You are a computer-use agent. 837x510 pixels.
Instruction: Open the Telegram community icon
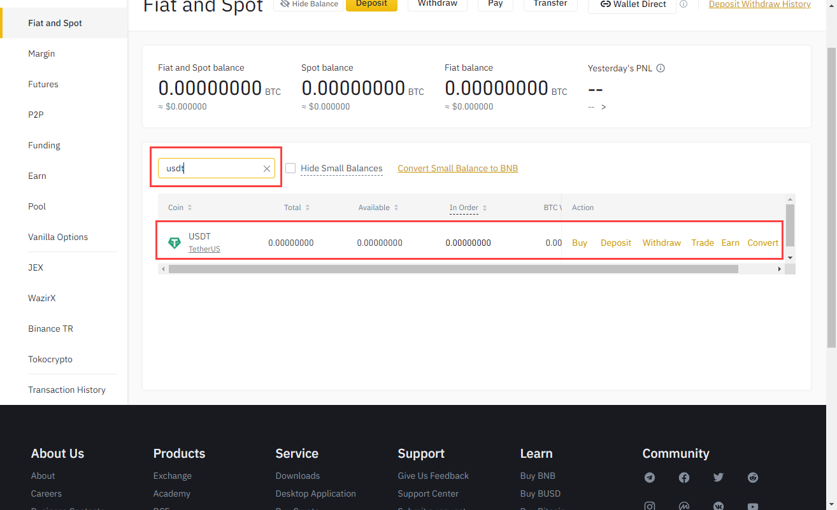pos(650,478)
